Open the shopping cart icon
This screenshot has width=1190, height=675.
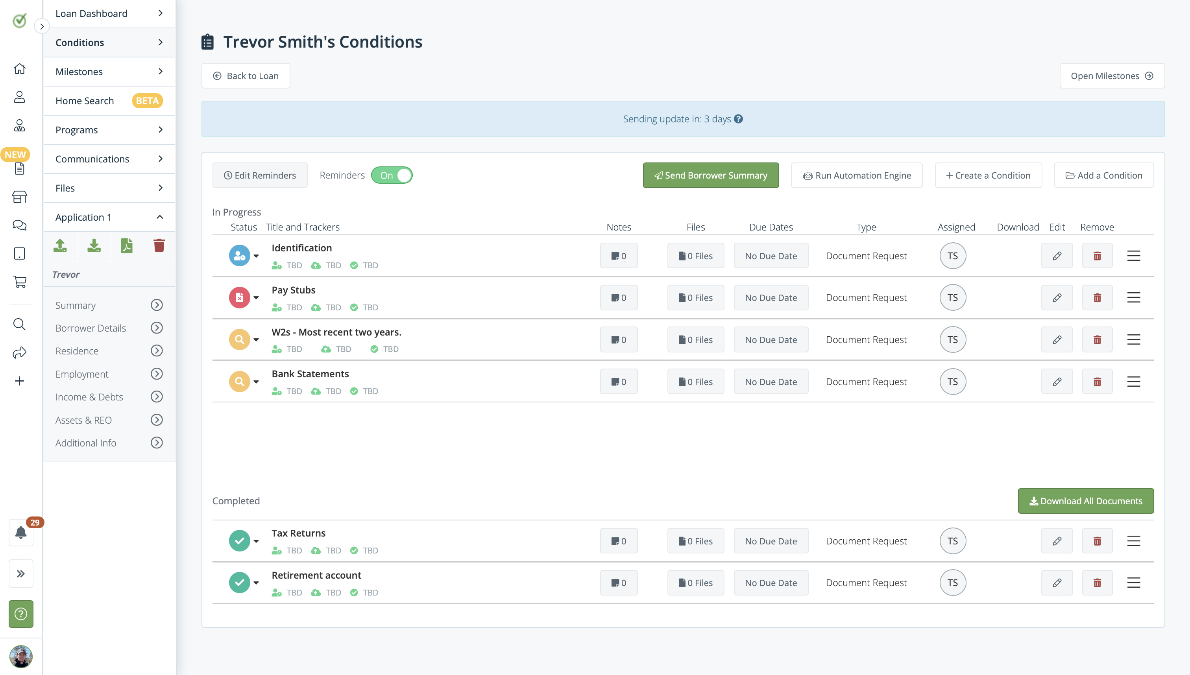[x=19, y=281]
